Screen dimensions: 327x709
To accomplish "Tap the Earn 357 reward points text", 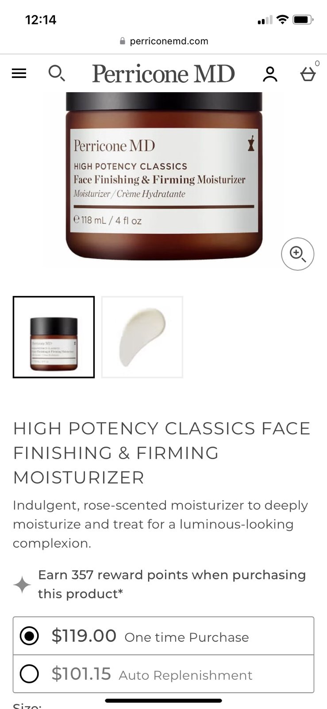I will click(172, 584).
